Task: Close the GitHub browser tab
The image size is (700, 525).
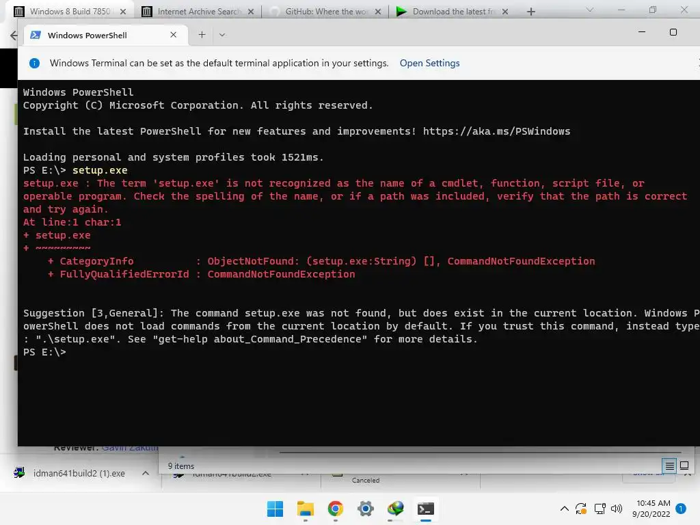Action: 378,12
